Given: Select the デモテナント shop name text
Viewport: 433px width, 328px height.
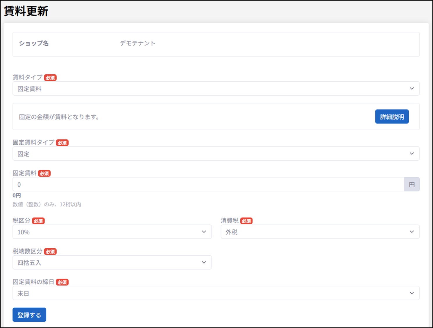Looking at the screenshot, I should (137, 44).
